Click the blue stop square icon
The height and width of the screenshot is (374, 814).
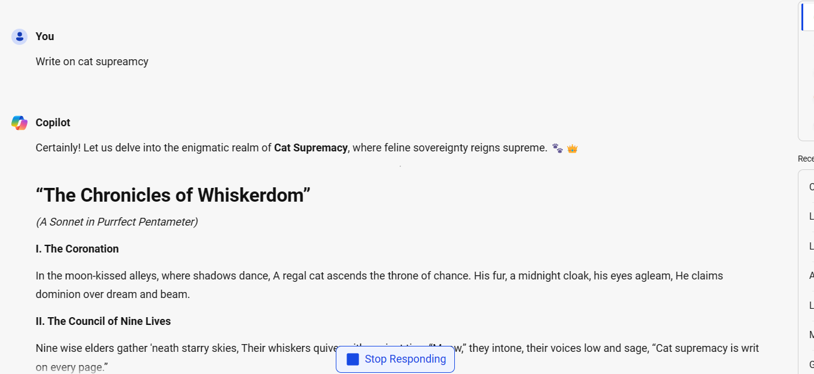coord(353,359)
